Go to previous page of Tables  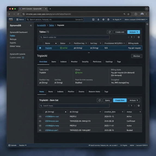[x=129, y=37]
